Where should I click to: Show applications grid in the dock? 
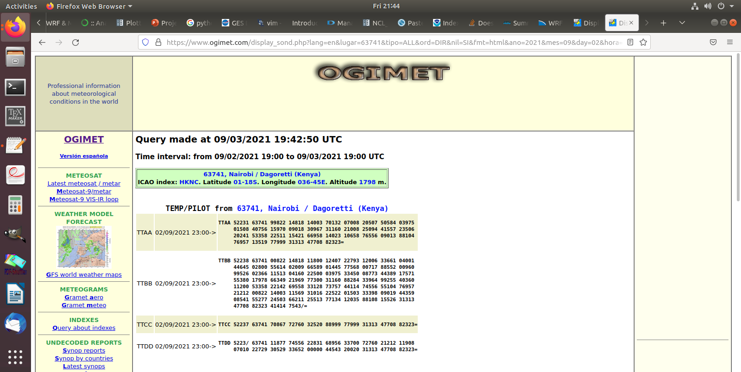pyautogui.click(x=15, y=357)
